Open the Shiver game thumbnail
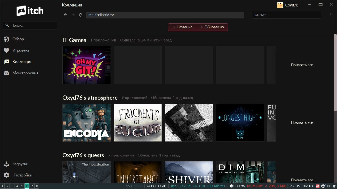This screenshot has width=337, height=189. (x=189, y=172)
